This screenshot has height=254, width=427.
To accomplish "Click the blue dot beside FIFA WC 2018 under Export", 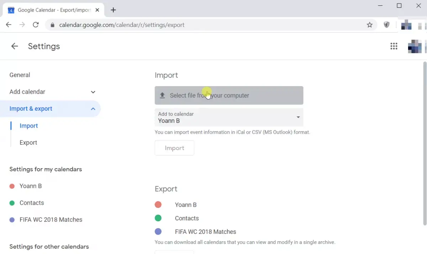I will coord(158,232).
